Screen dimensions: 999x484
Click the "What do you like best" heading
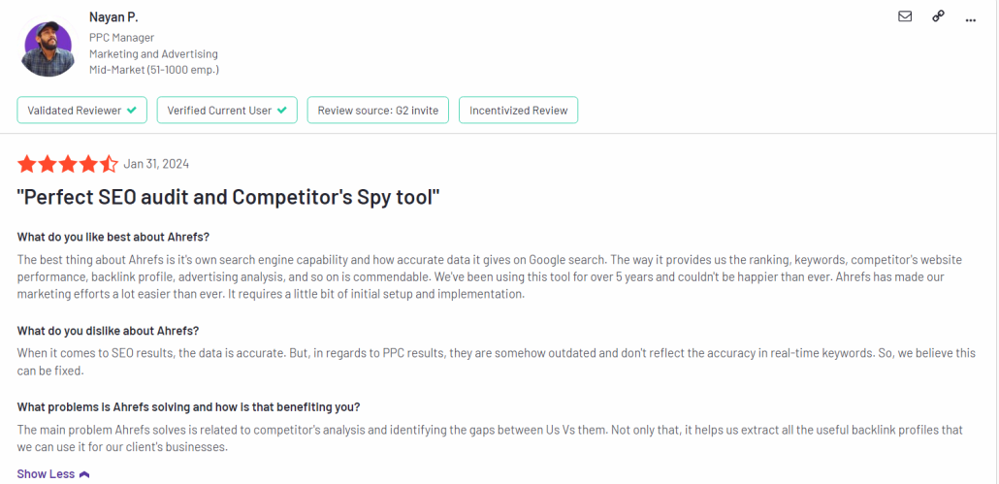[x=113, y=238]
